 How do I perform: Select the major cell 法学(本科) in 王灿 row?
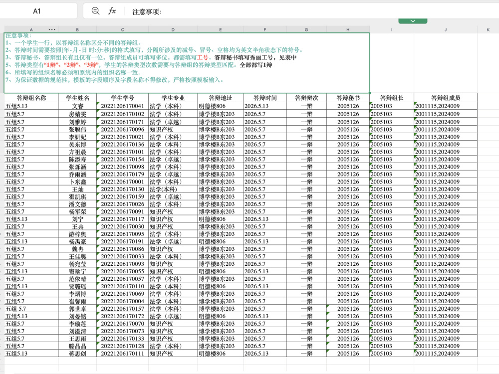173,189
